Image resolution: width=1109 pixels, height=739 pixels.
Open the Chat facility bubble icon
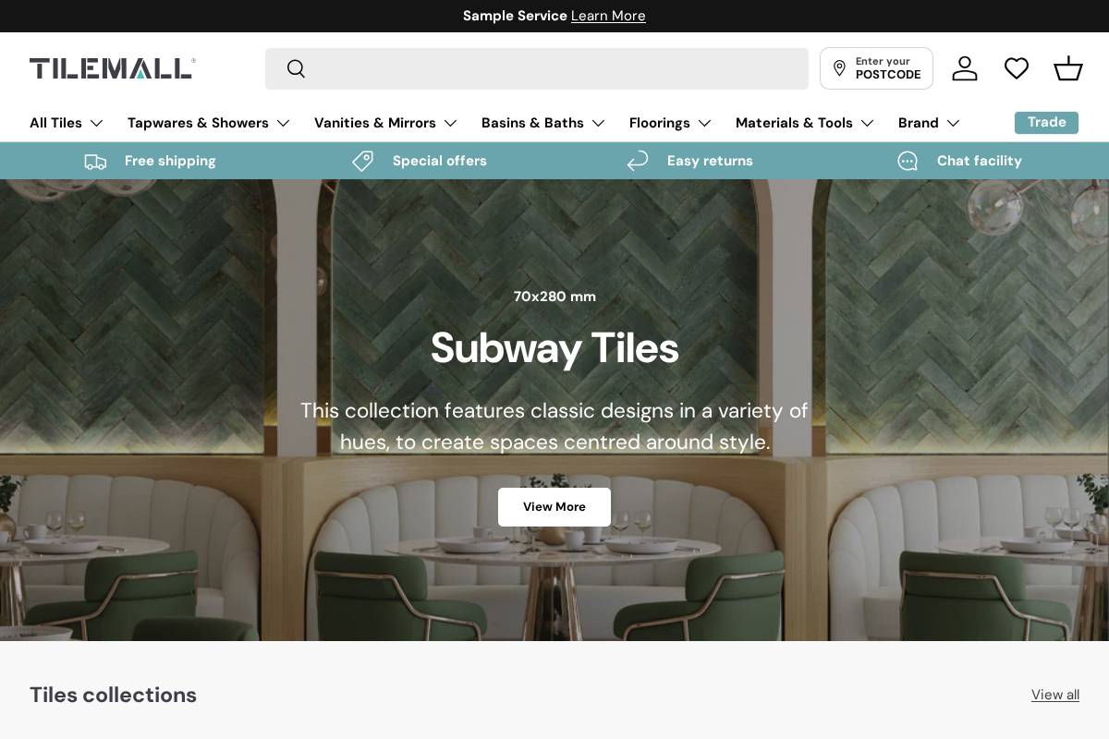coord(908,161)
